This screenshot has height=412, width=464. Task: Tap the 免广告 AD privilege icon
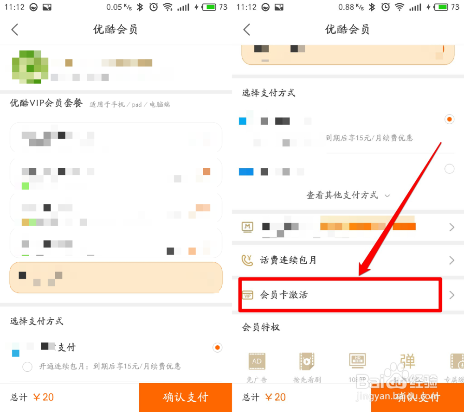tap(257, 361)
